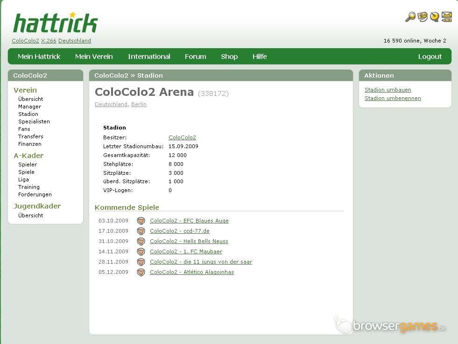Click the Gesamtkapazität value 12 000

point(177,155)
